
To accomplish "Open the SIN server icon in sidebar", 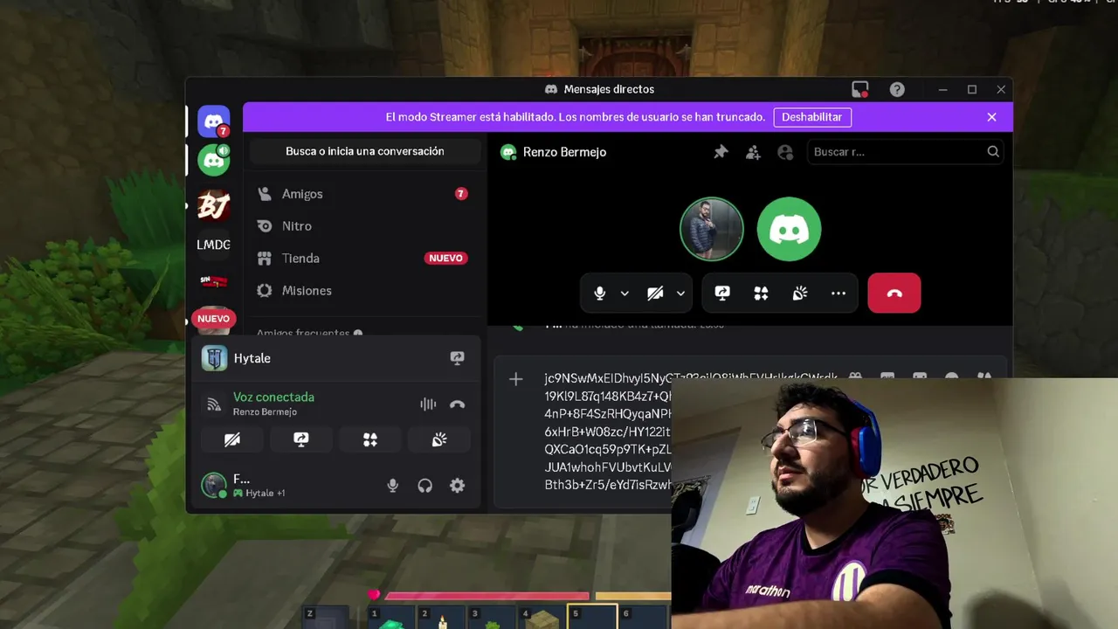I will pos(213,281).
